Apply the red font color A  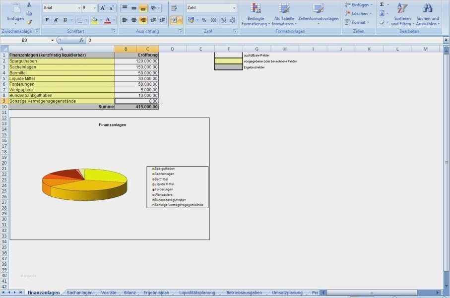(108, 20)
